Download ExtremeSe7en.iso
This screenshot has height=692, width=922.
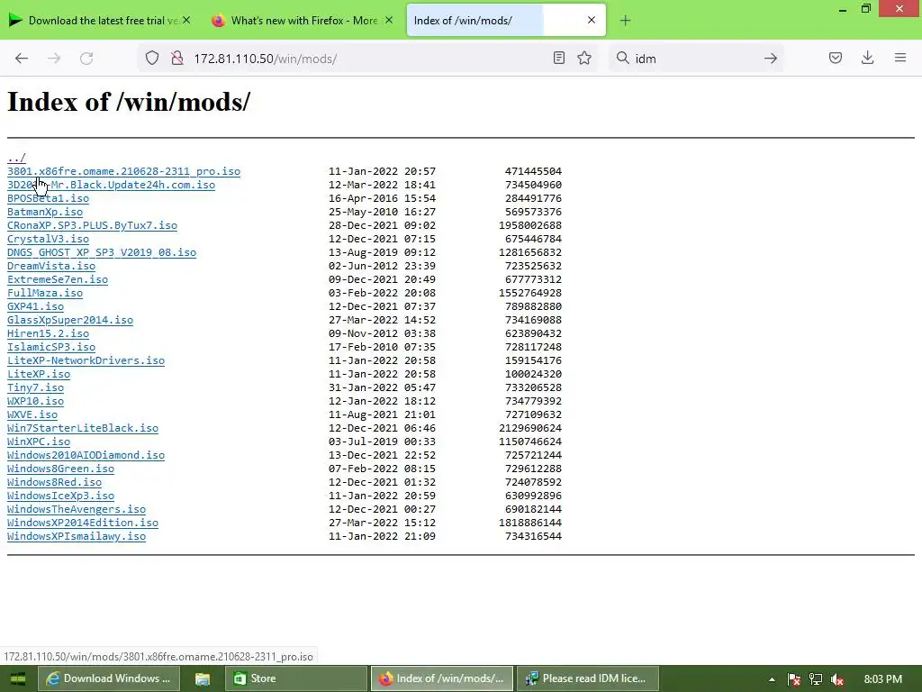[58, 279]
